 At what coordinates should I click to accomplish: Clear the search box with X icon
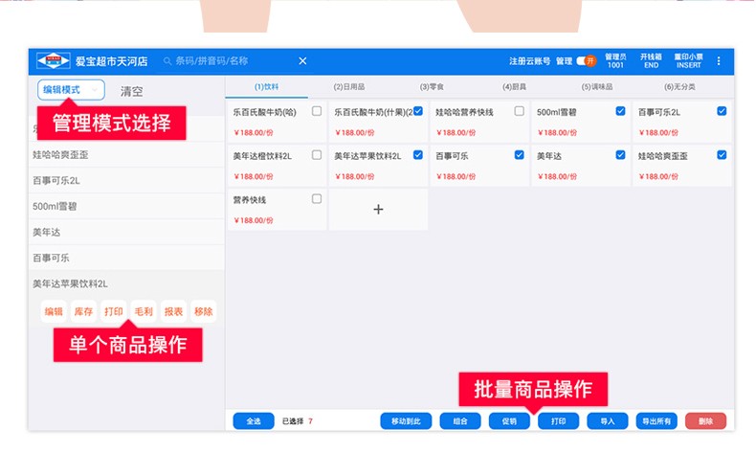[x=302, y=61]
